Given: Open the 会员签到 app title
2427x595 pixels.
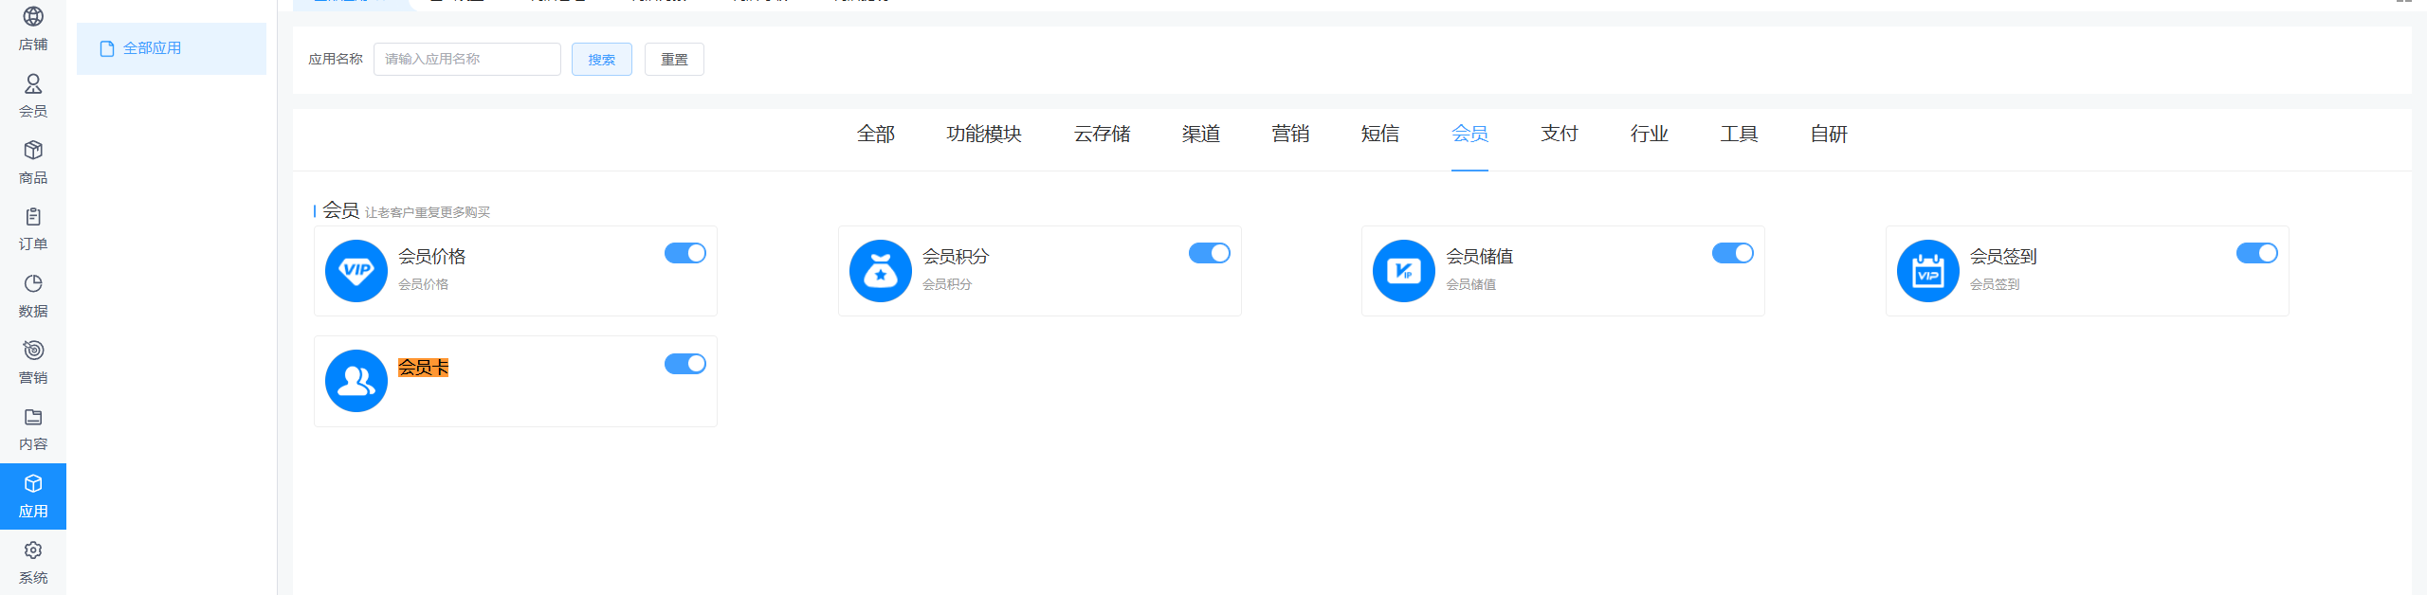Looking at the screenshot, I should [2003, 257].
